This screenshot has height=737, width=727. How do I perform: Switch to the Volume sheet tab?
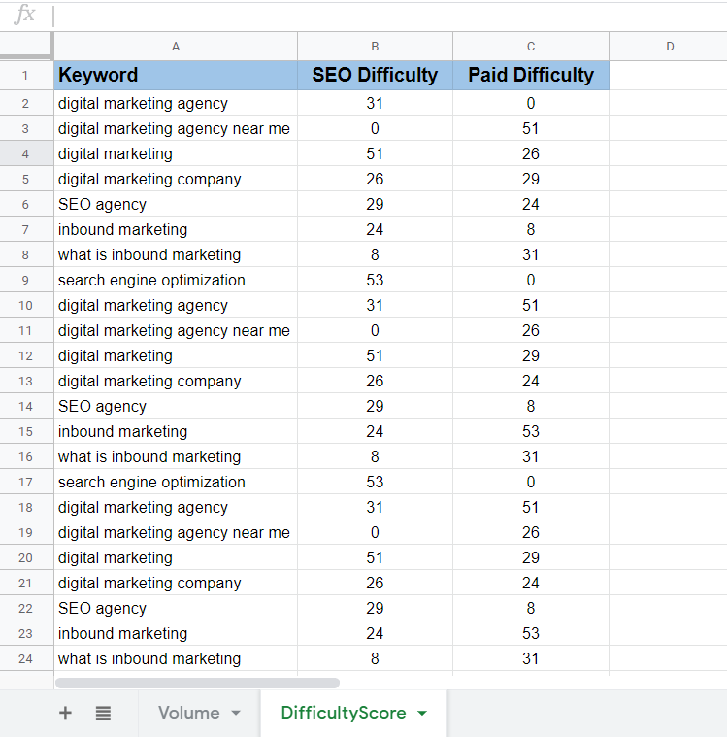point(188,713)
